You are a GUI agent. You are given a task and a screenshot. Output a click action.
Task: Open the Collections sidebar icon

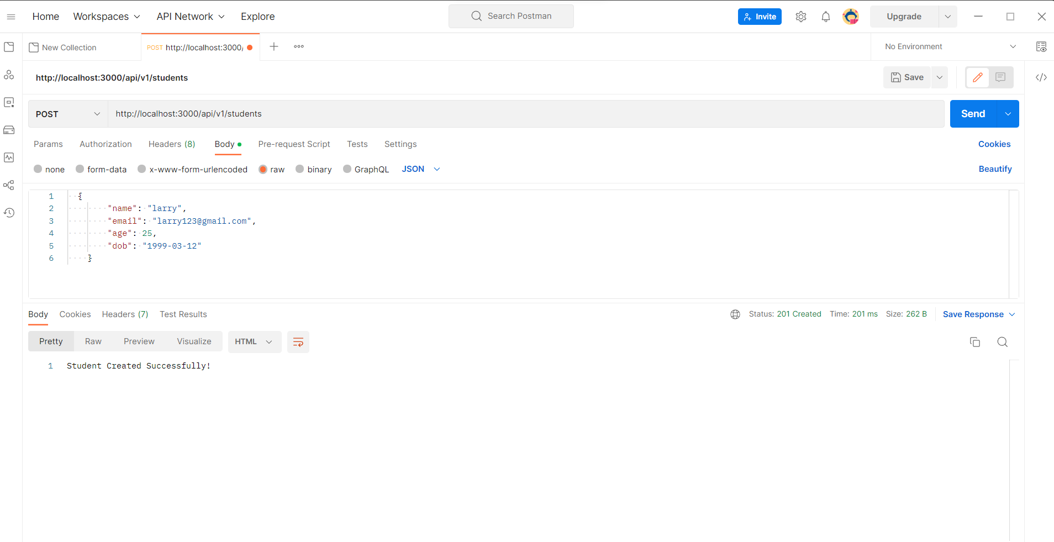point(9,47)
